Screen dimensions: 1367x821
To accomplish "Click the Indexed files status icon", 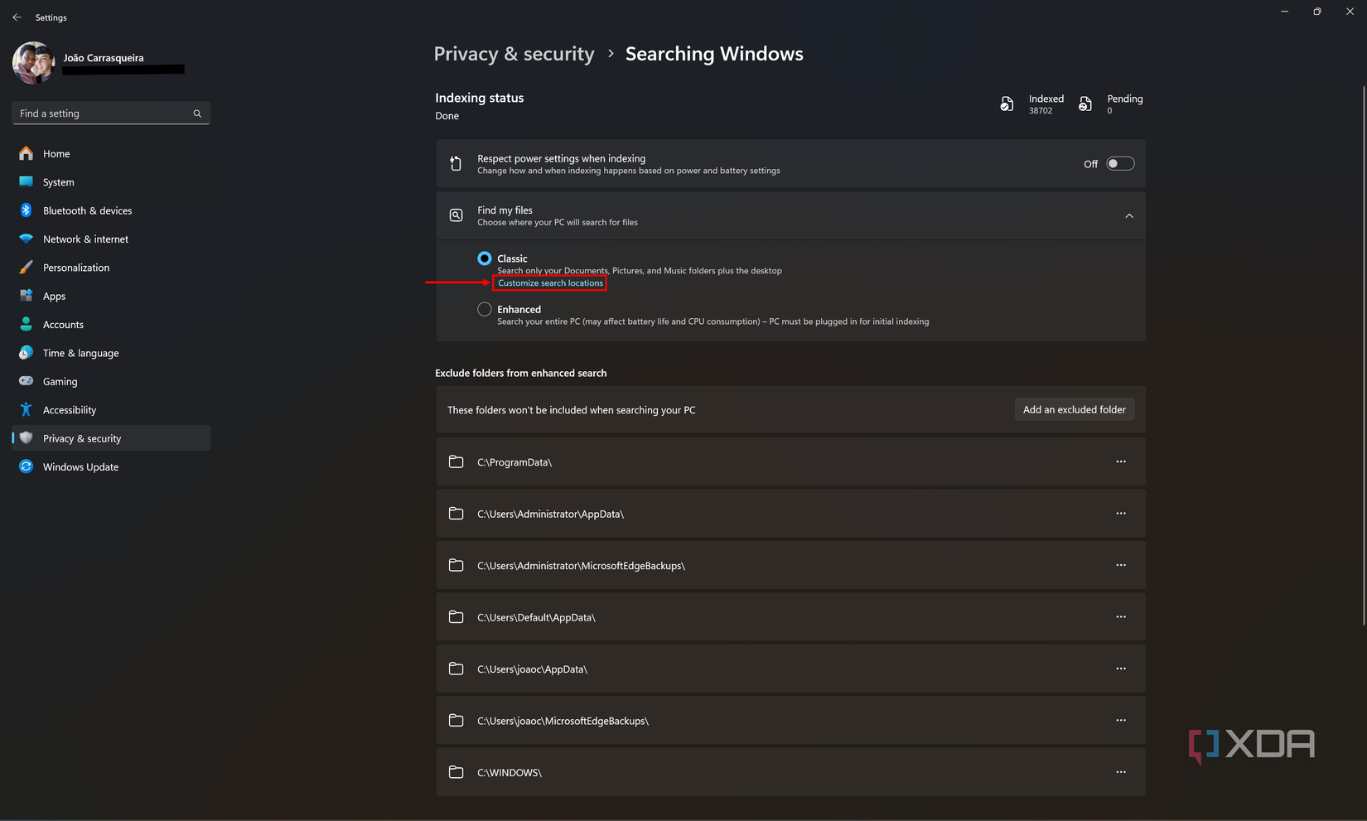I will 1007,104.
